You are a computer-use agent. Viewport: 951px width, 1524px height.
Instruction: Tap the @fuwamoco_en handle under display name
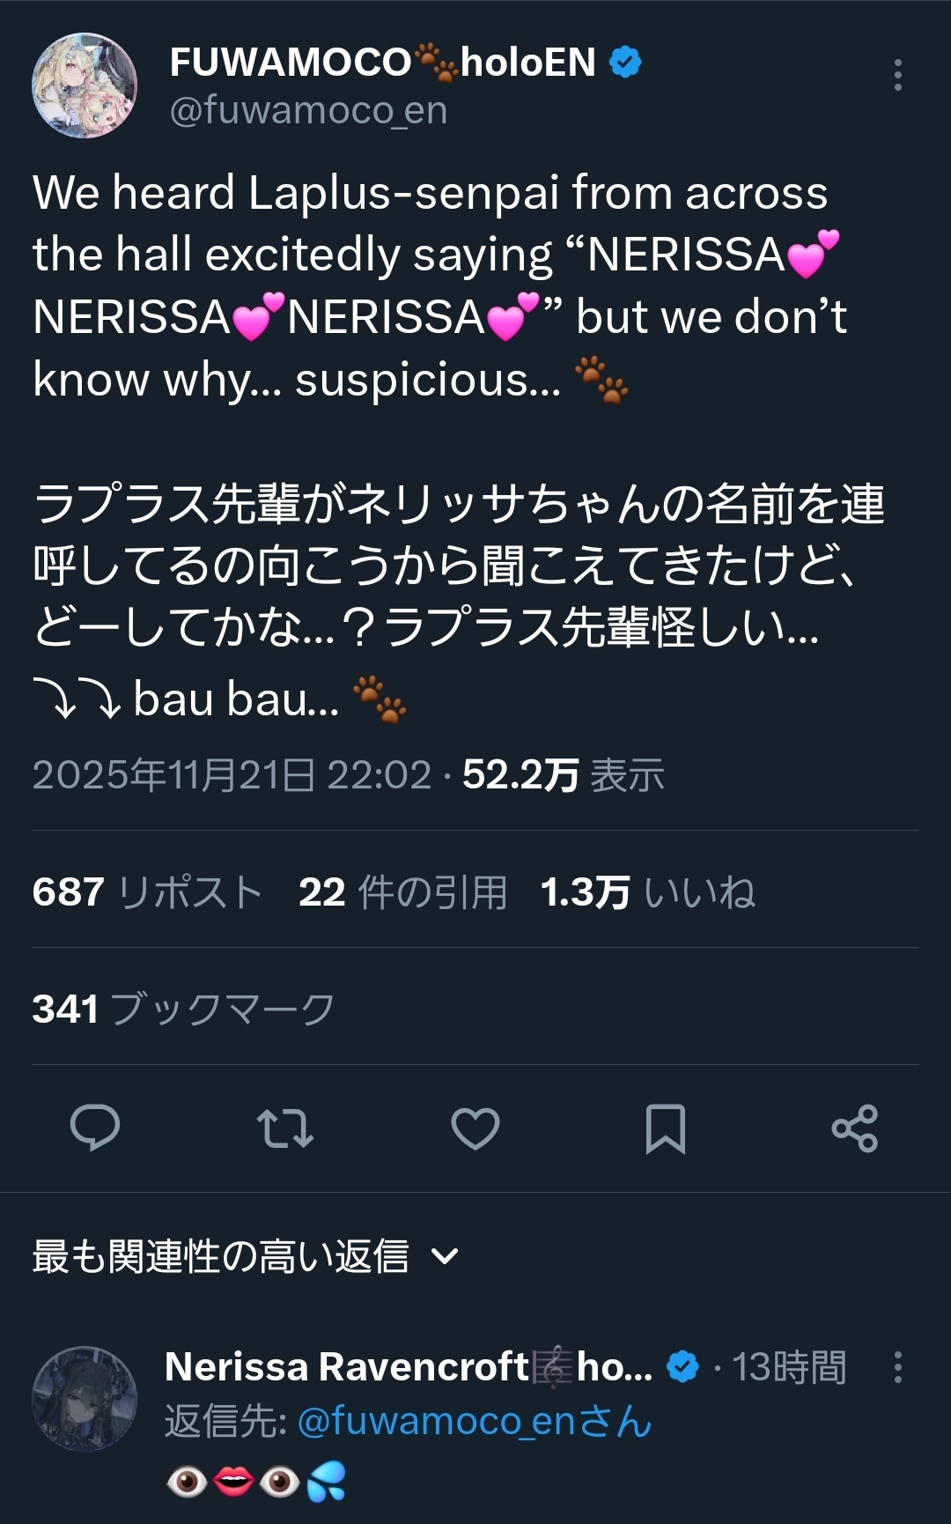coord(308,111)
